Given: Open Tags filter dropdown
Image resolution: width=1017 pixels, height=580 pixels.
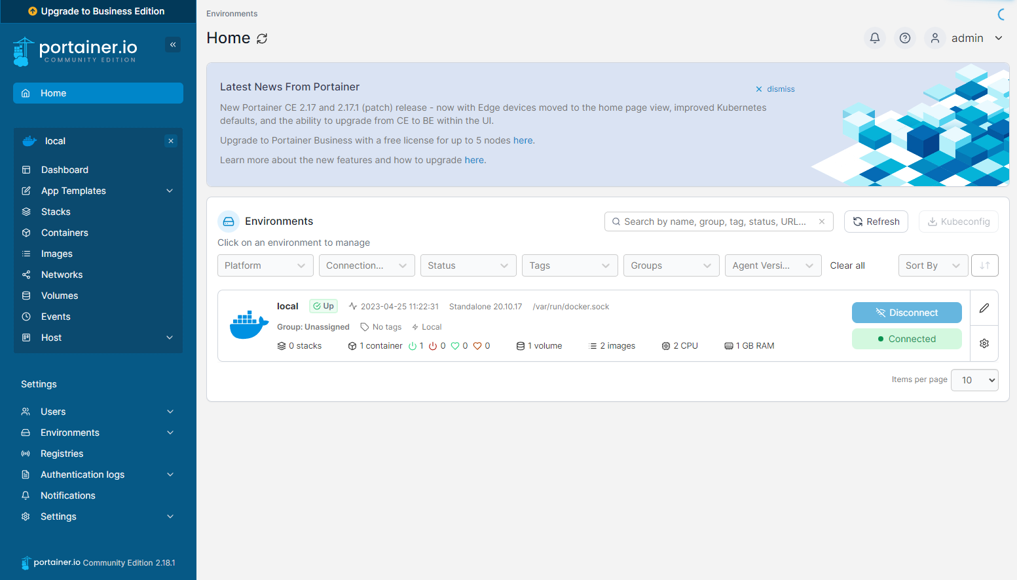Looking at the screenshot, I should pyautogui.click(x=570, y=265).
